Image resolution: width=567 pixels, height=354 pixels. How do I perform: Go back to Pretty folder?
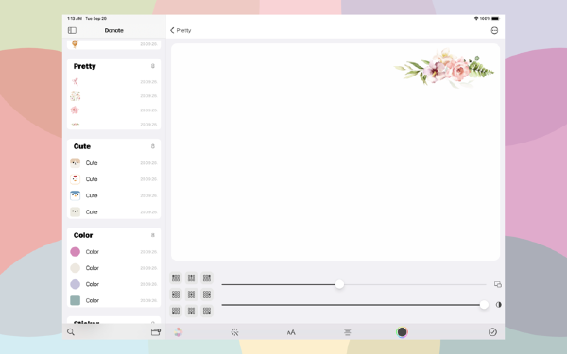click(x=180, y=31)
